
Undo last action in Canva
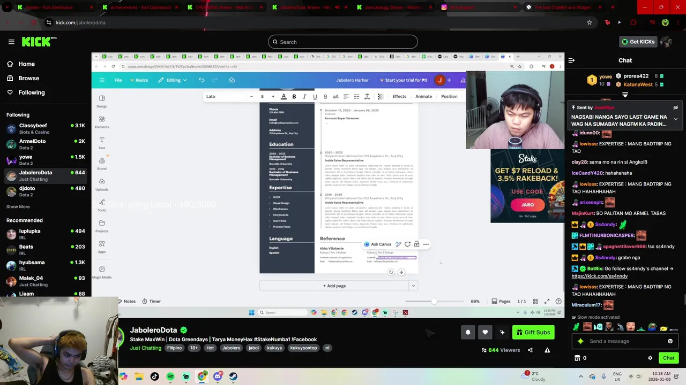[x=202, y=80]
